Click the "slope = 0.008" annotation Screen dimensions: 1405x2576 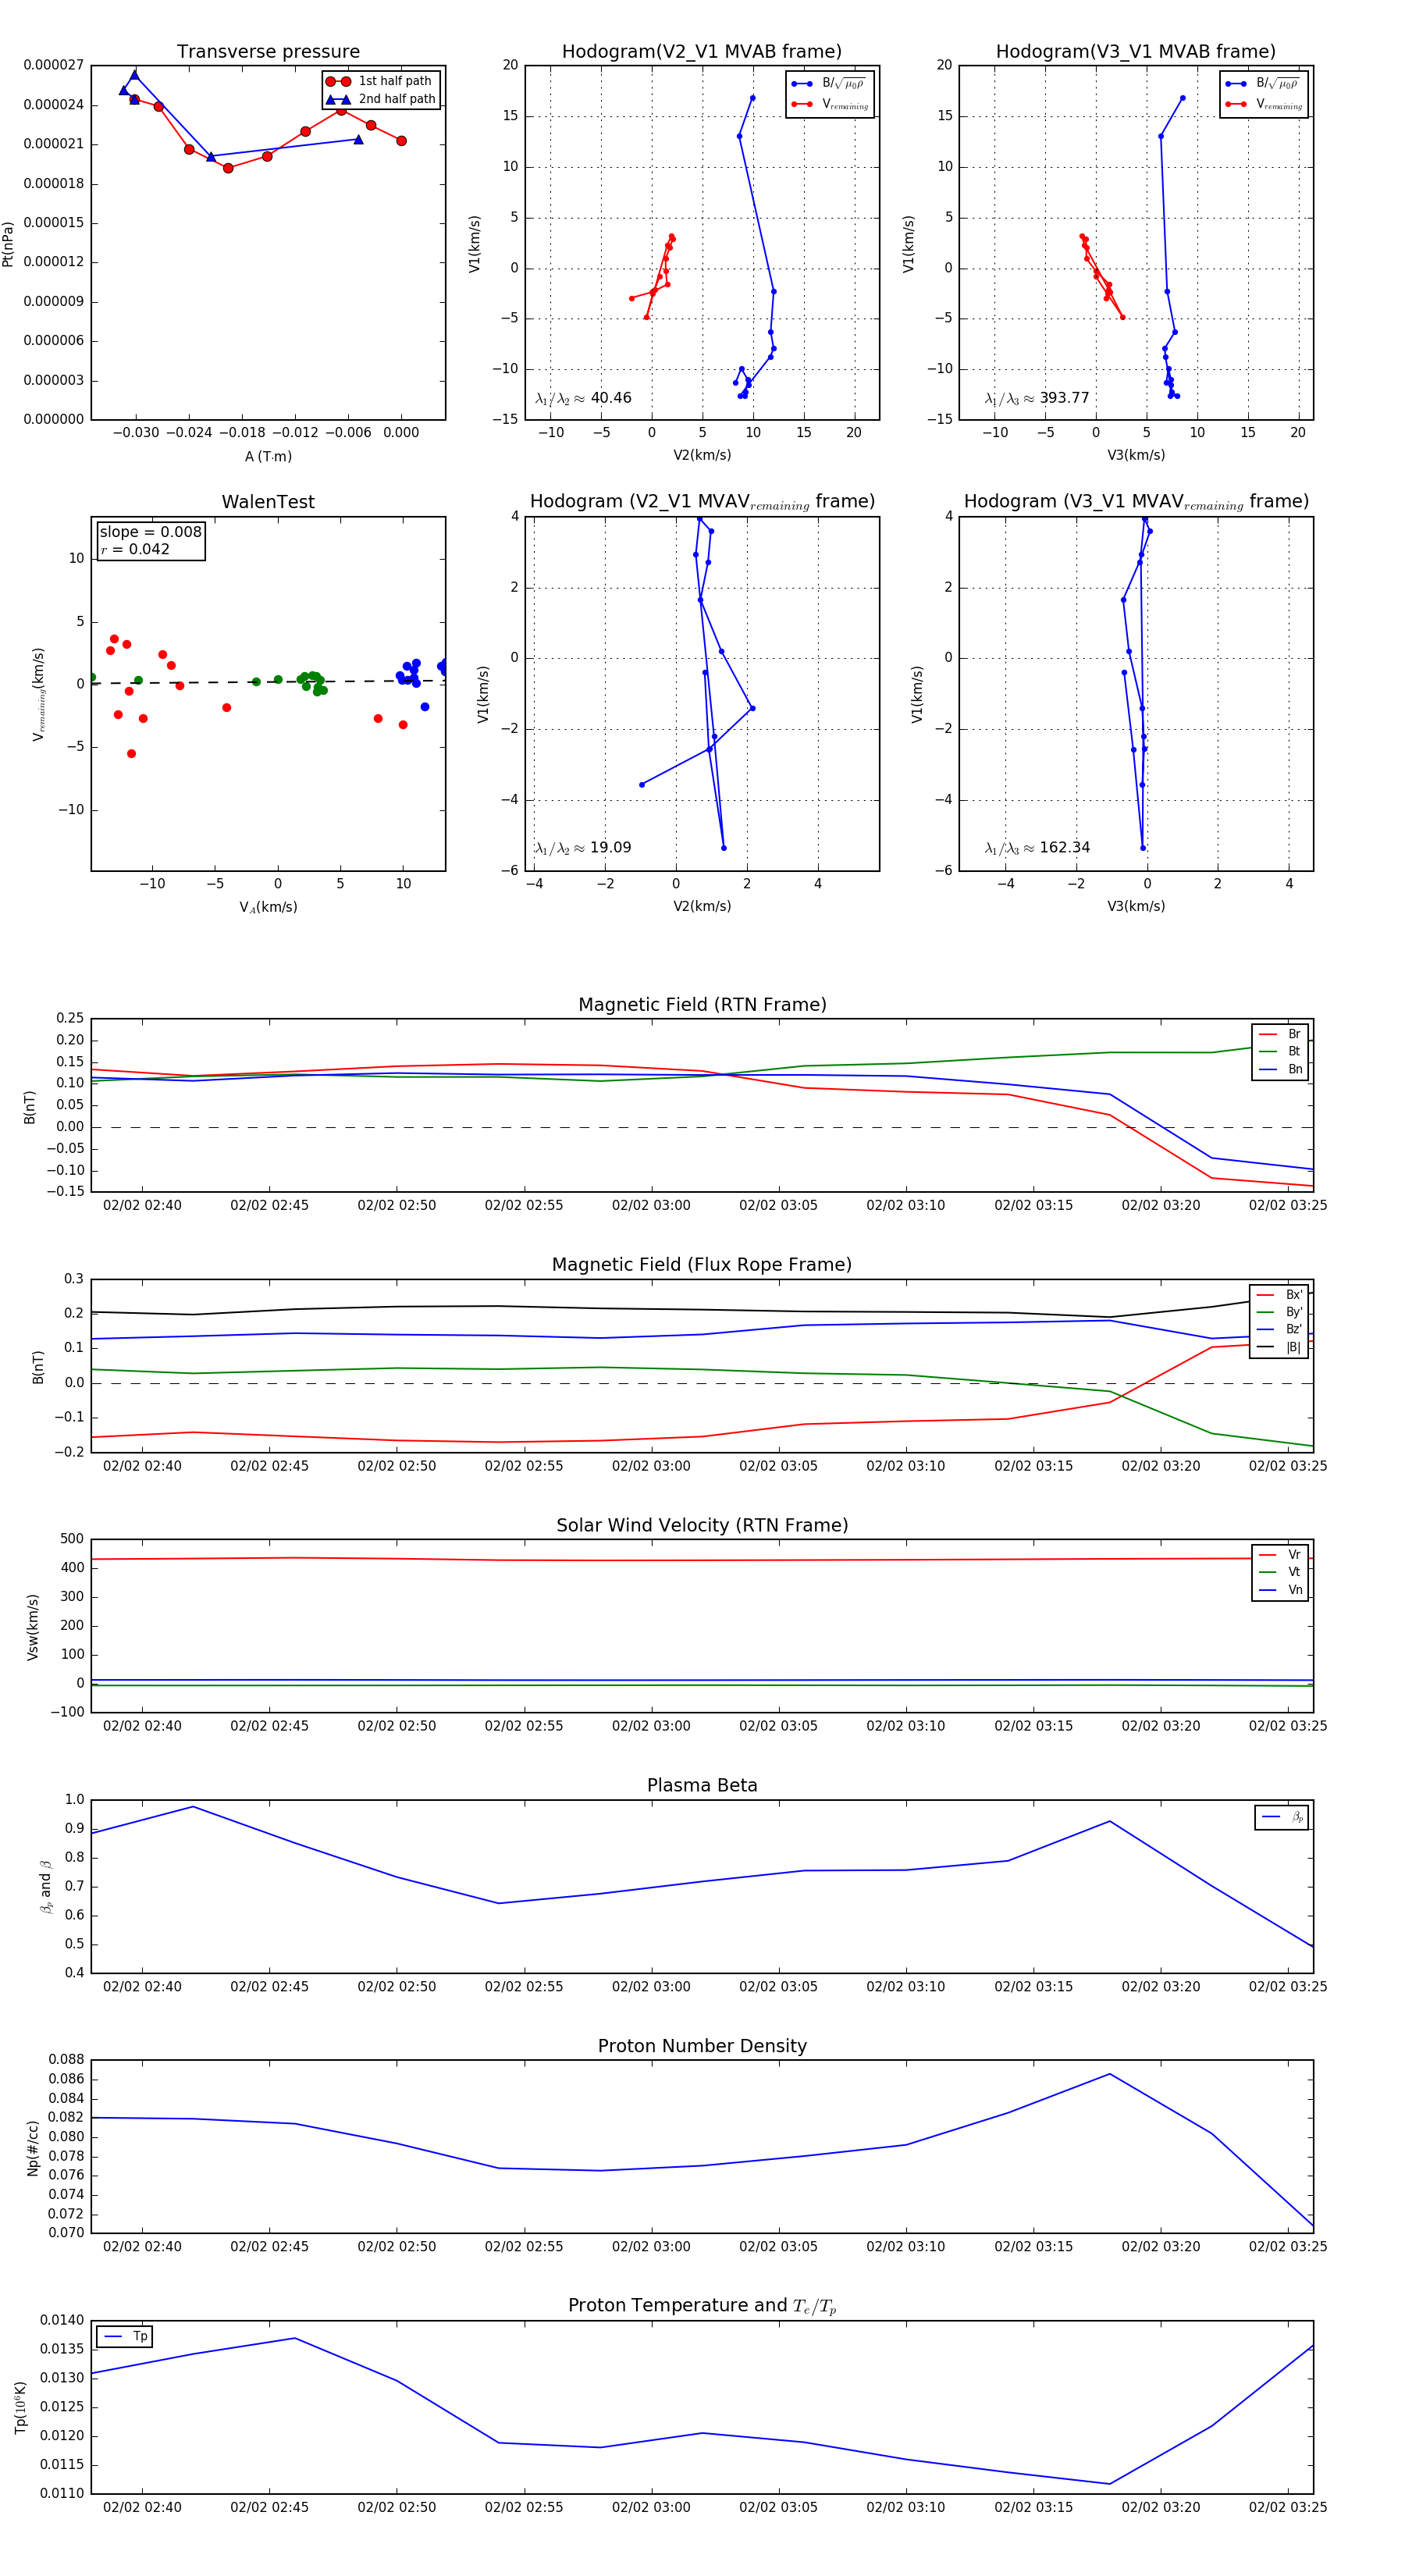coord(150,532)
